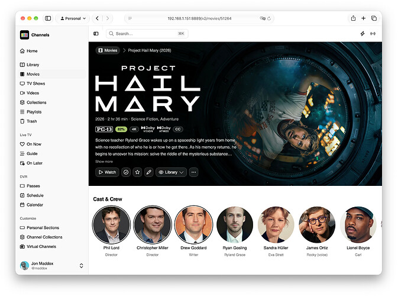Expand the synopsis with Show more
Viewport: 398px width, 296px height.
tap(104, 162)
